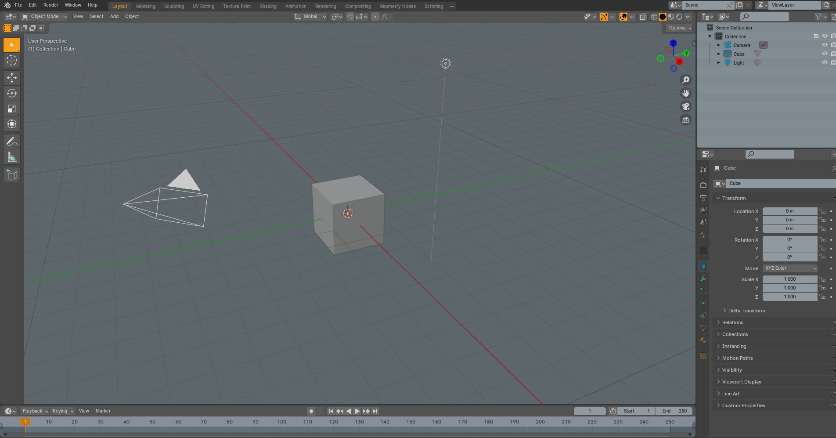Screen dimensions: 836x438
Task: Select solid viewport shading mode
Action: pos(663,17)
